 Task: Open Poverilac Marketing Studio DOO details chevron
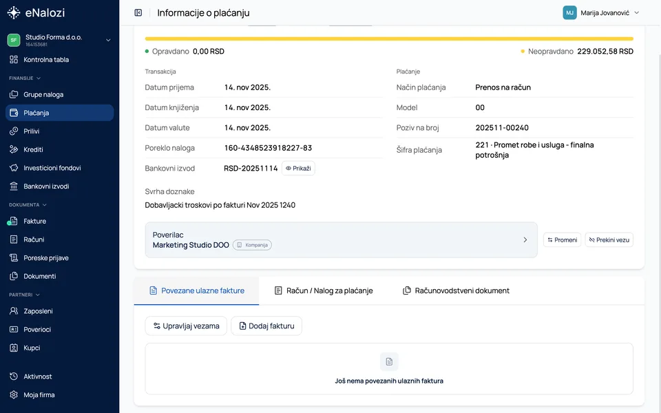(x=525, y=240)
